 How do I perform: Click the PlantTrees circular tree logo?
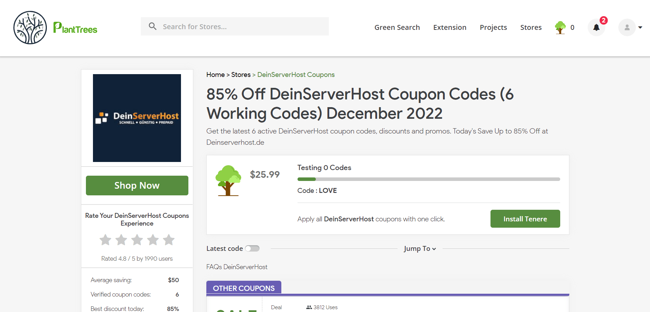30,27
